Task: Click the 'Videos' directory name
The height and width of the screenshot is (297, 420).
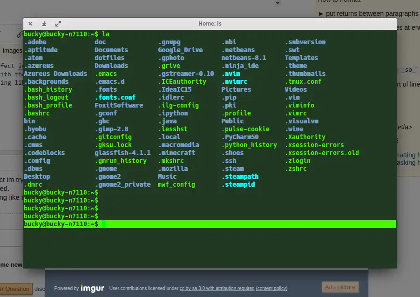Action: [296, 89]
